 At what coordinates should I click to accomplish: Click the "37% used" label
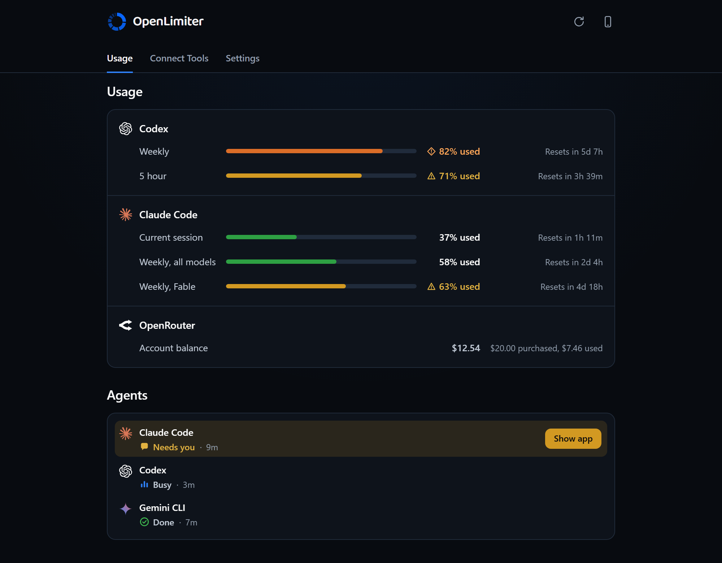pyautogui.click(x=460, y=237)
